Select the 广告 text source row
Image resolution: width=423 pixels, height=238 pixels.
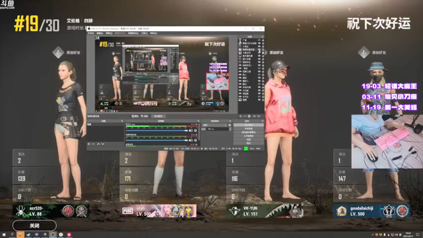tap(251, 40)
